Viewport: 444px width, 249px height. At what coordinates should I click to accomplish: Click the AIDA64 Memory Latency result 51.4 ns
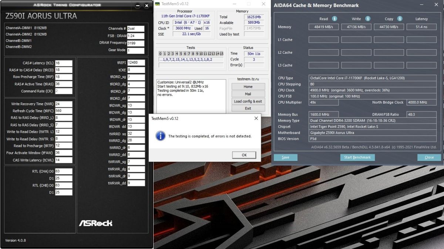click(x=421, y=27)
